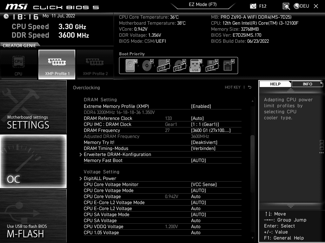Screen dimensions: 325x243
Task: Activate XMP Profile 2 tile
Action: click(95, 65)
